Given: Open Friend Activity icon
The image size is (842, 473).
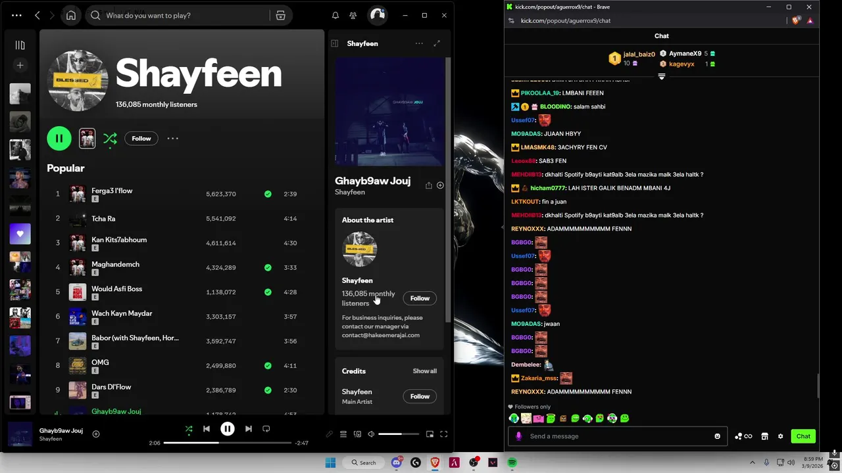Looking at the screenshot, I should [x=353, y=15].
